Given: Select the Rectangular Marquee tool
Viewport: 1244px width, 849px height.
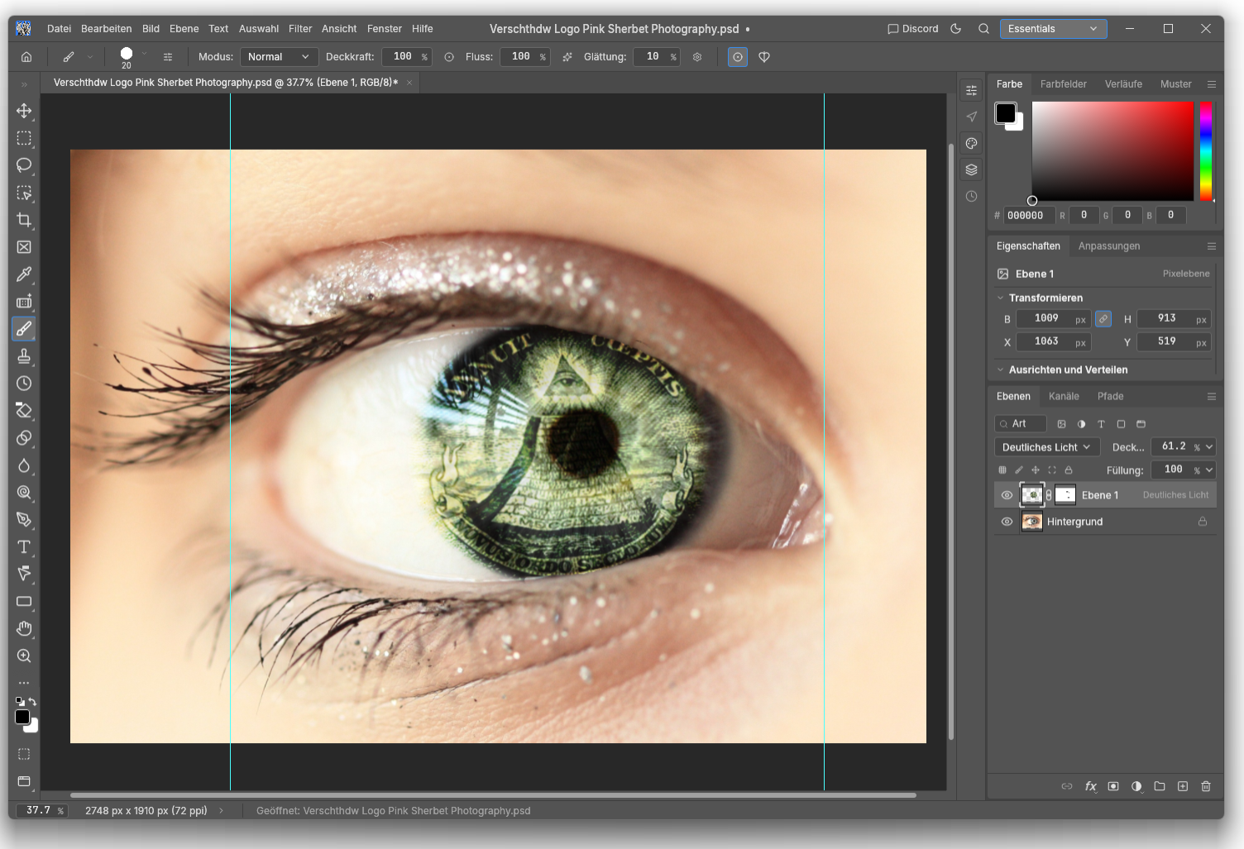Looking at the screenshot, I should [24, 138].
